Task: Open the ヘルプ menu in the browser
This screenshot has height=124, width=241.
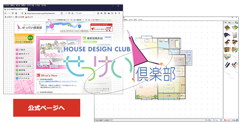Action: pyautogui.click(x=43, y=5)
